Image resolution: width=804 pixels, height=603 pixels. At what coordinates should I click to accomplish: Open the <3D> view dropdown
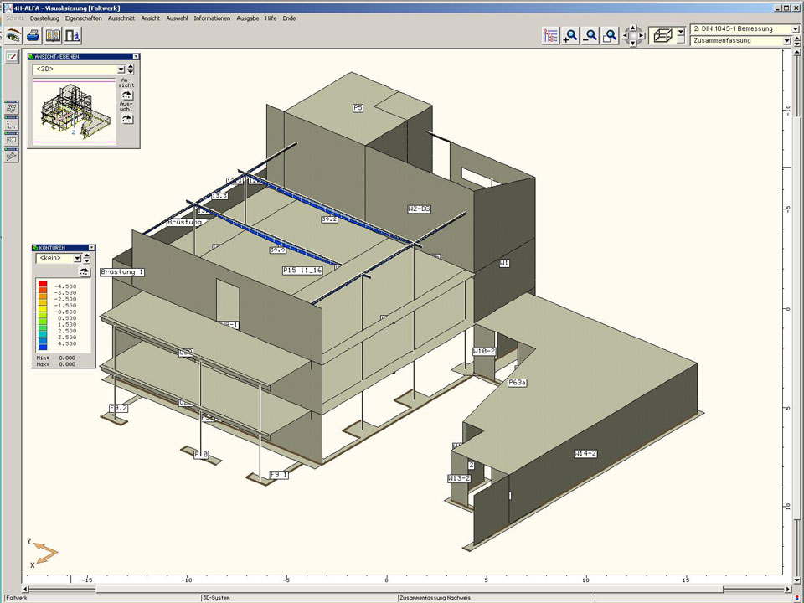121,70
